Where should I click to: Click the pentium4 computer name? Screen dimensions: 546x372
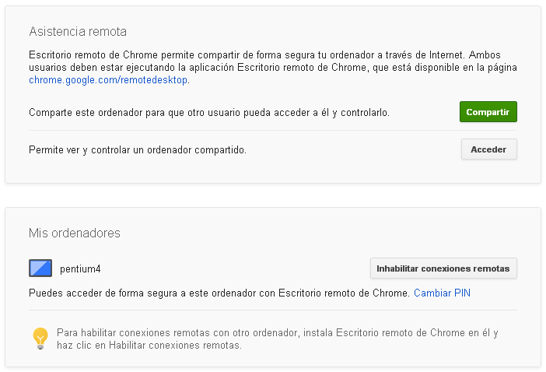coord(80,269)
